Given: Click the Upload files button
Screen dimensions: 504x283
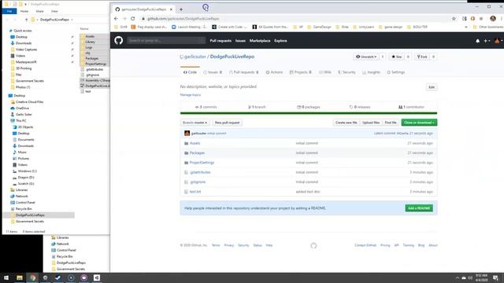Looking at the screenshot, I should click(371, 123).
